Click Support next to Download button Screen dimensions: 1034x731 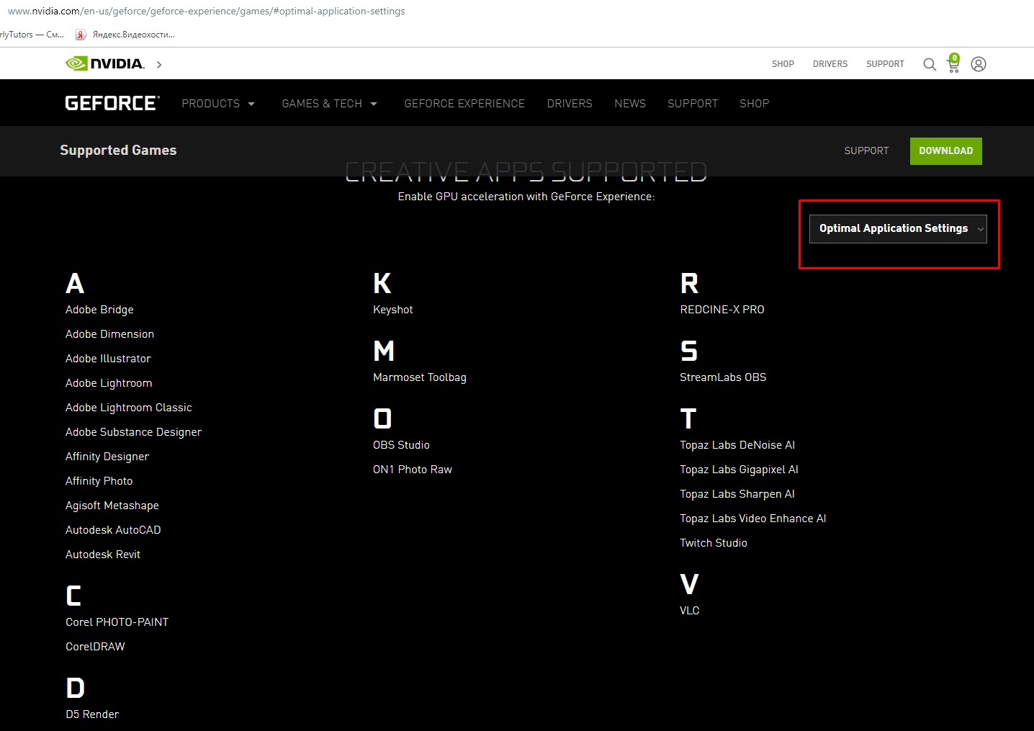coord(866,151)
